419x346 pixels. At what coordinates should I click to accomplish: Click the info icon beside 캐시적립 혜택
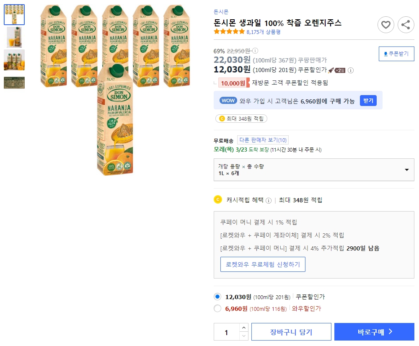coord(269,200)
